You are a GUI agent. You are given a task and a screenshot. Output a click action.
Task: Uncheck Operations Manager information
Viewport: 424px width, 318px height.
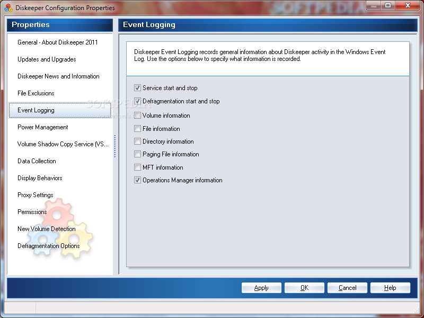pyautogui.click(x=137, y=180)
